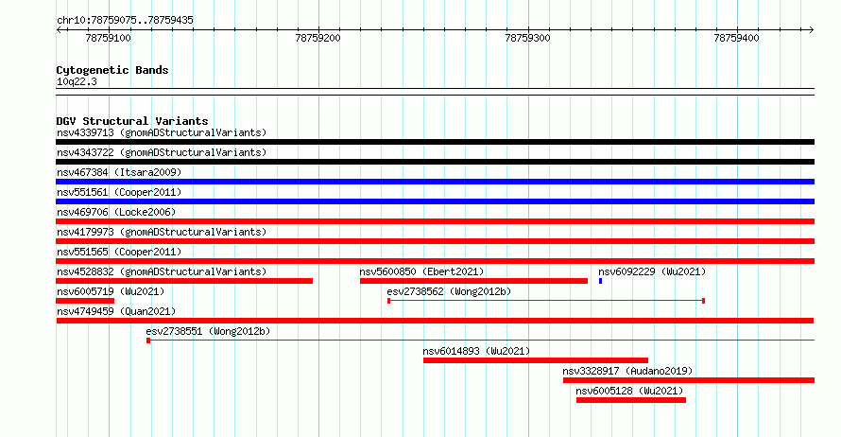Select the esv2738551 (Wong2012b) label
The image size is (841, 437).
click(208, 331)
